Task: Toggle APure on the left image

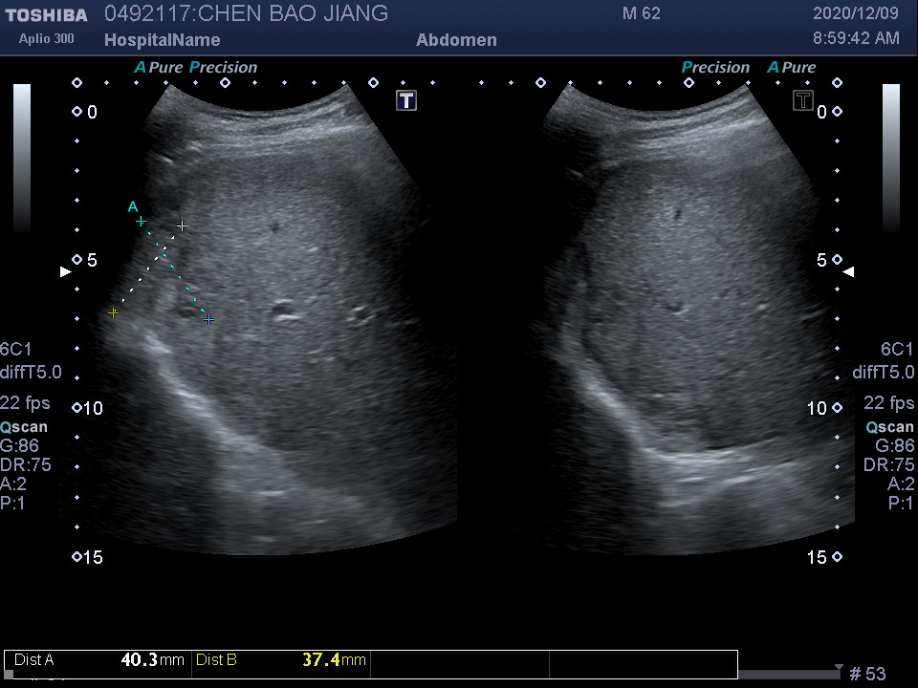Action: pyautogui.click(x=158, y=68)
